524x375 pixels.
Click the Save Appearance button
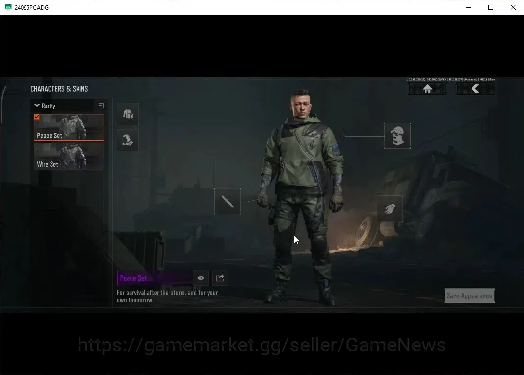pos(469,296)
